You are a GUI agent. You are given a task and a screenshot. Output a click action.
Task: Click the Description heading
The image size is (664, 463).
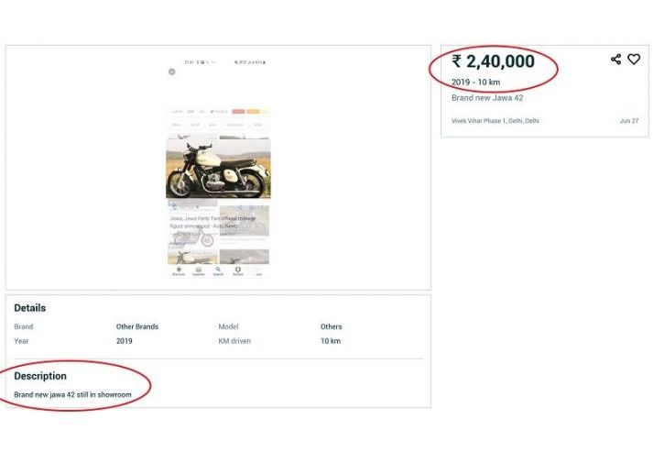40,376
